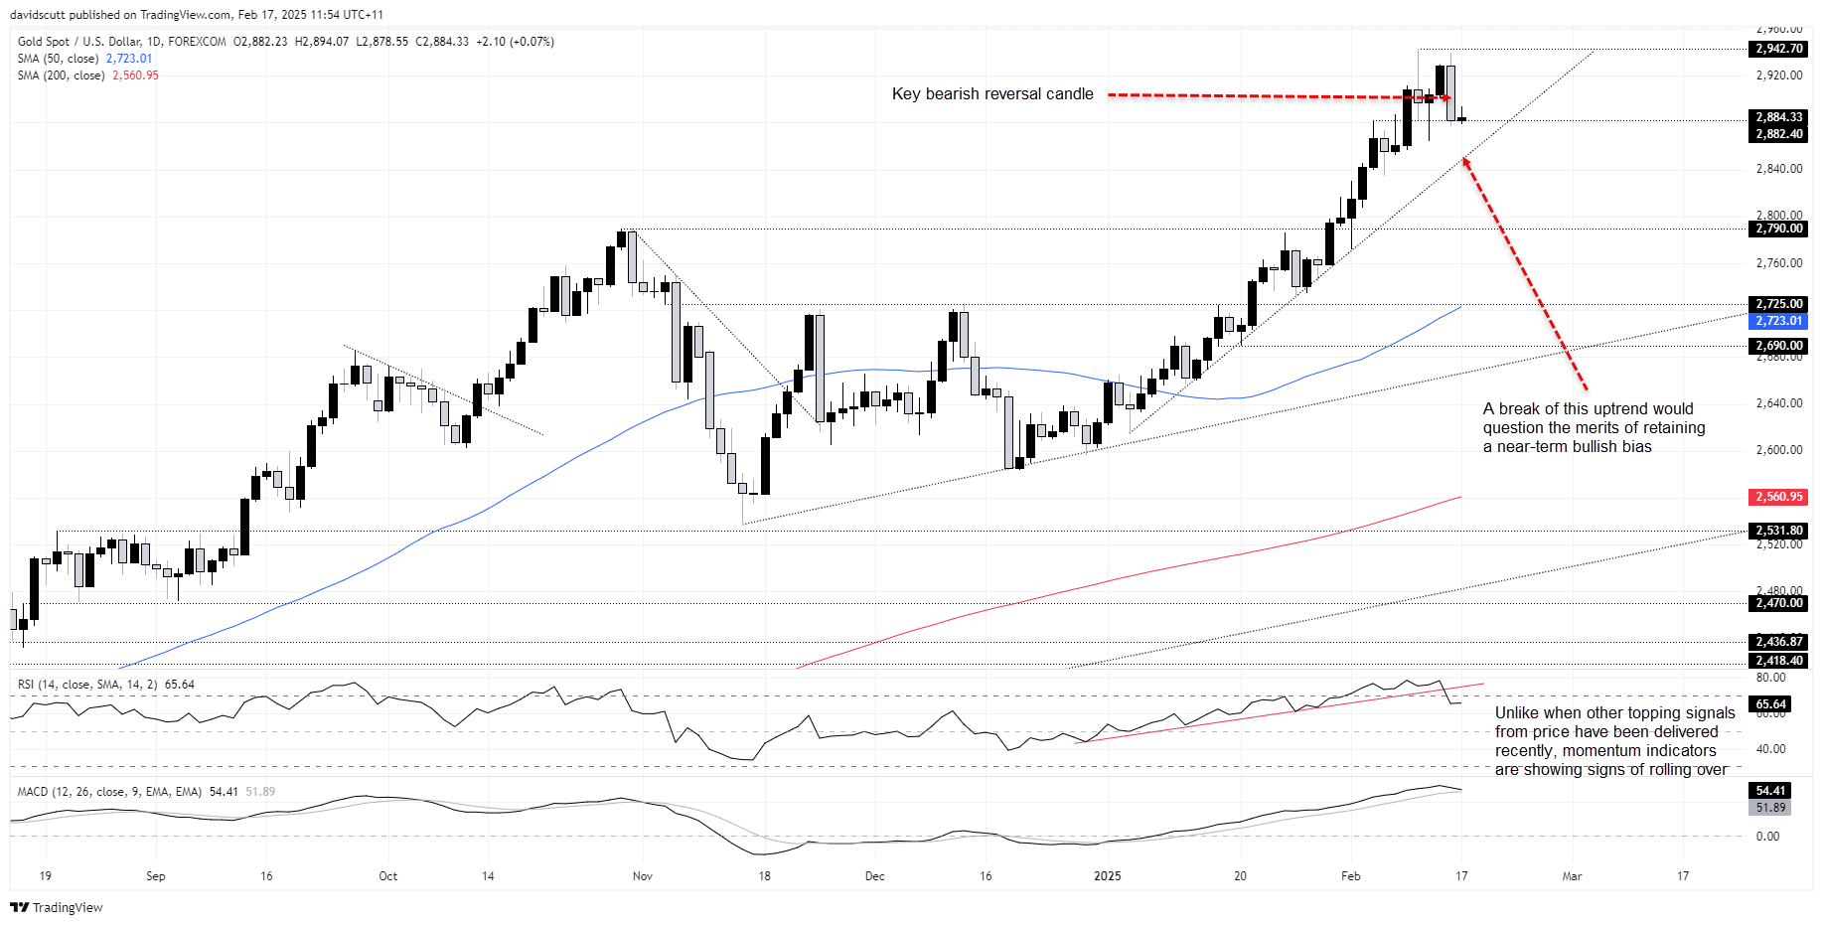Select the SMA (50, close) indicator legend
This screenshot has width=1823, height=925.
tap(58, 59)
